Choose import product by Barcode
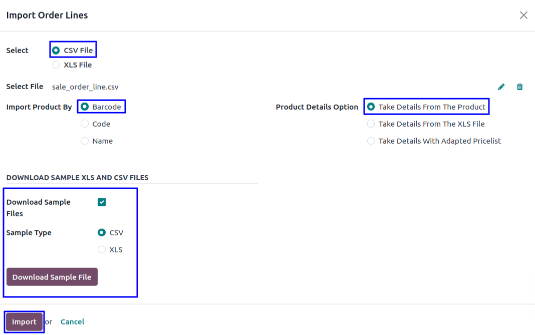Viewport: 535px width, 335px height. pyautogui.click(x=85, y=107)
